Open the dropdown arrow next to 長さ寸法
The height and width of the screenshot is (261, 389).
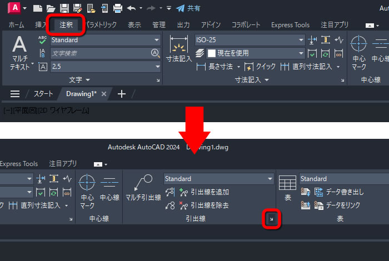[x=238, y=67]
